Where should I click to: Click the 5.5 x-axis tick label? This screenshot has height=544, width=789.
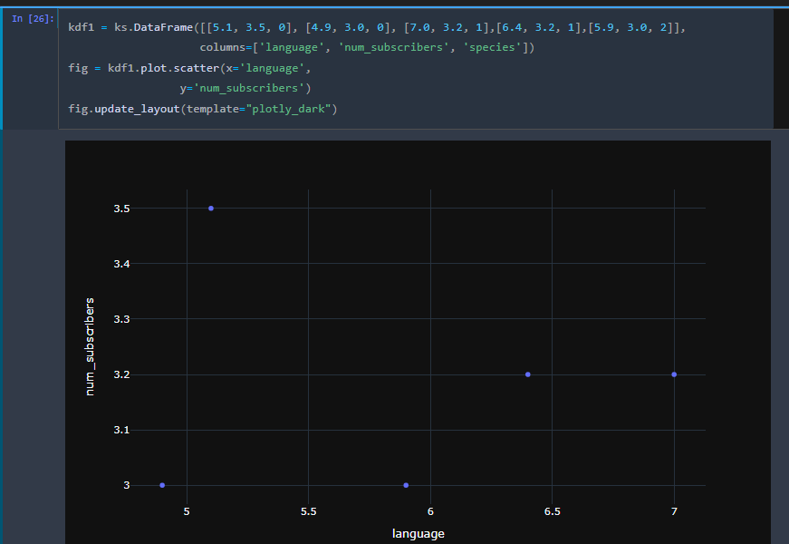click(308, 511)
